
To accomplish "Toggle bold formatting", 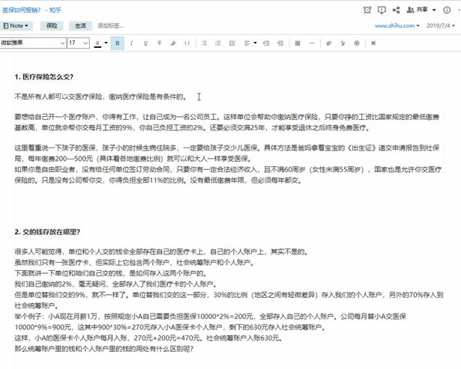I will 118,43.
